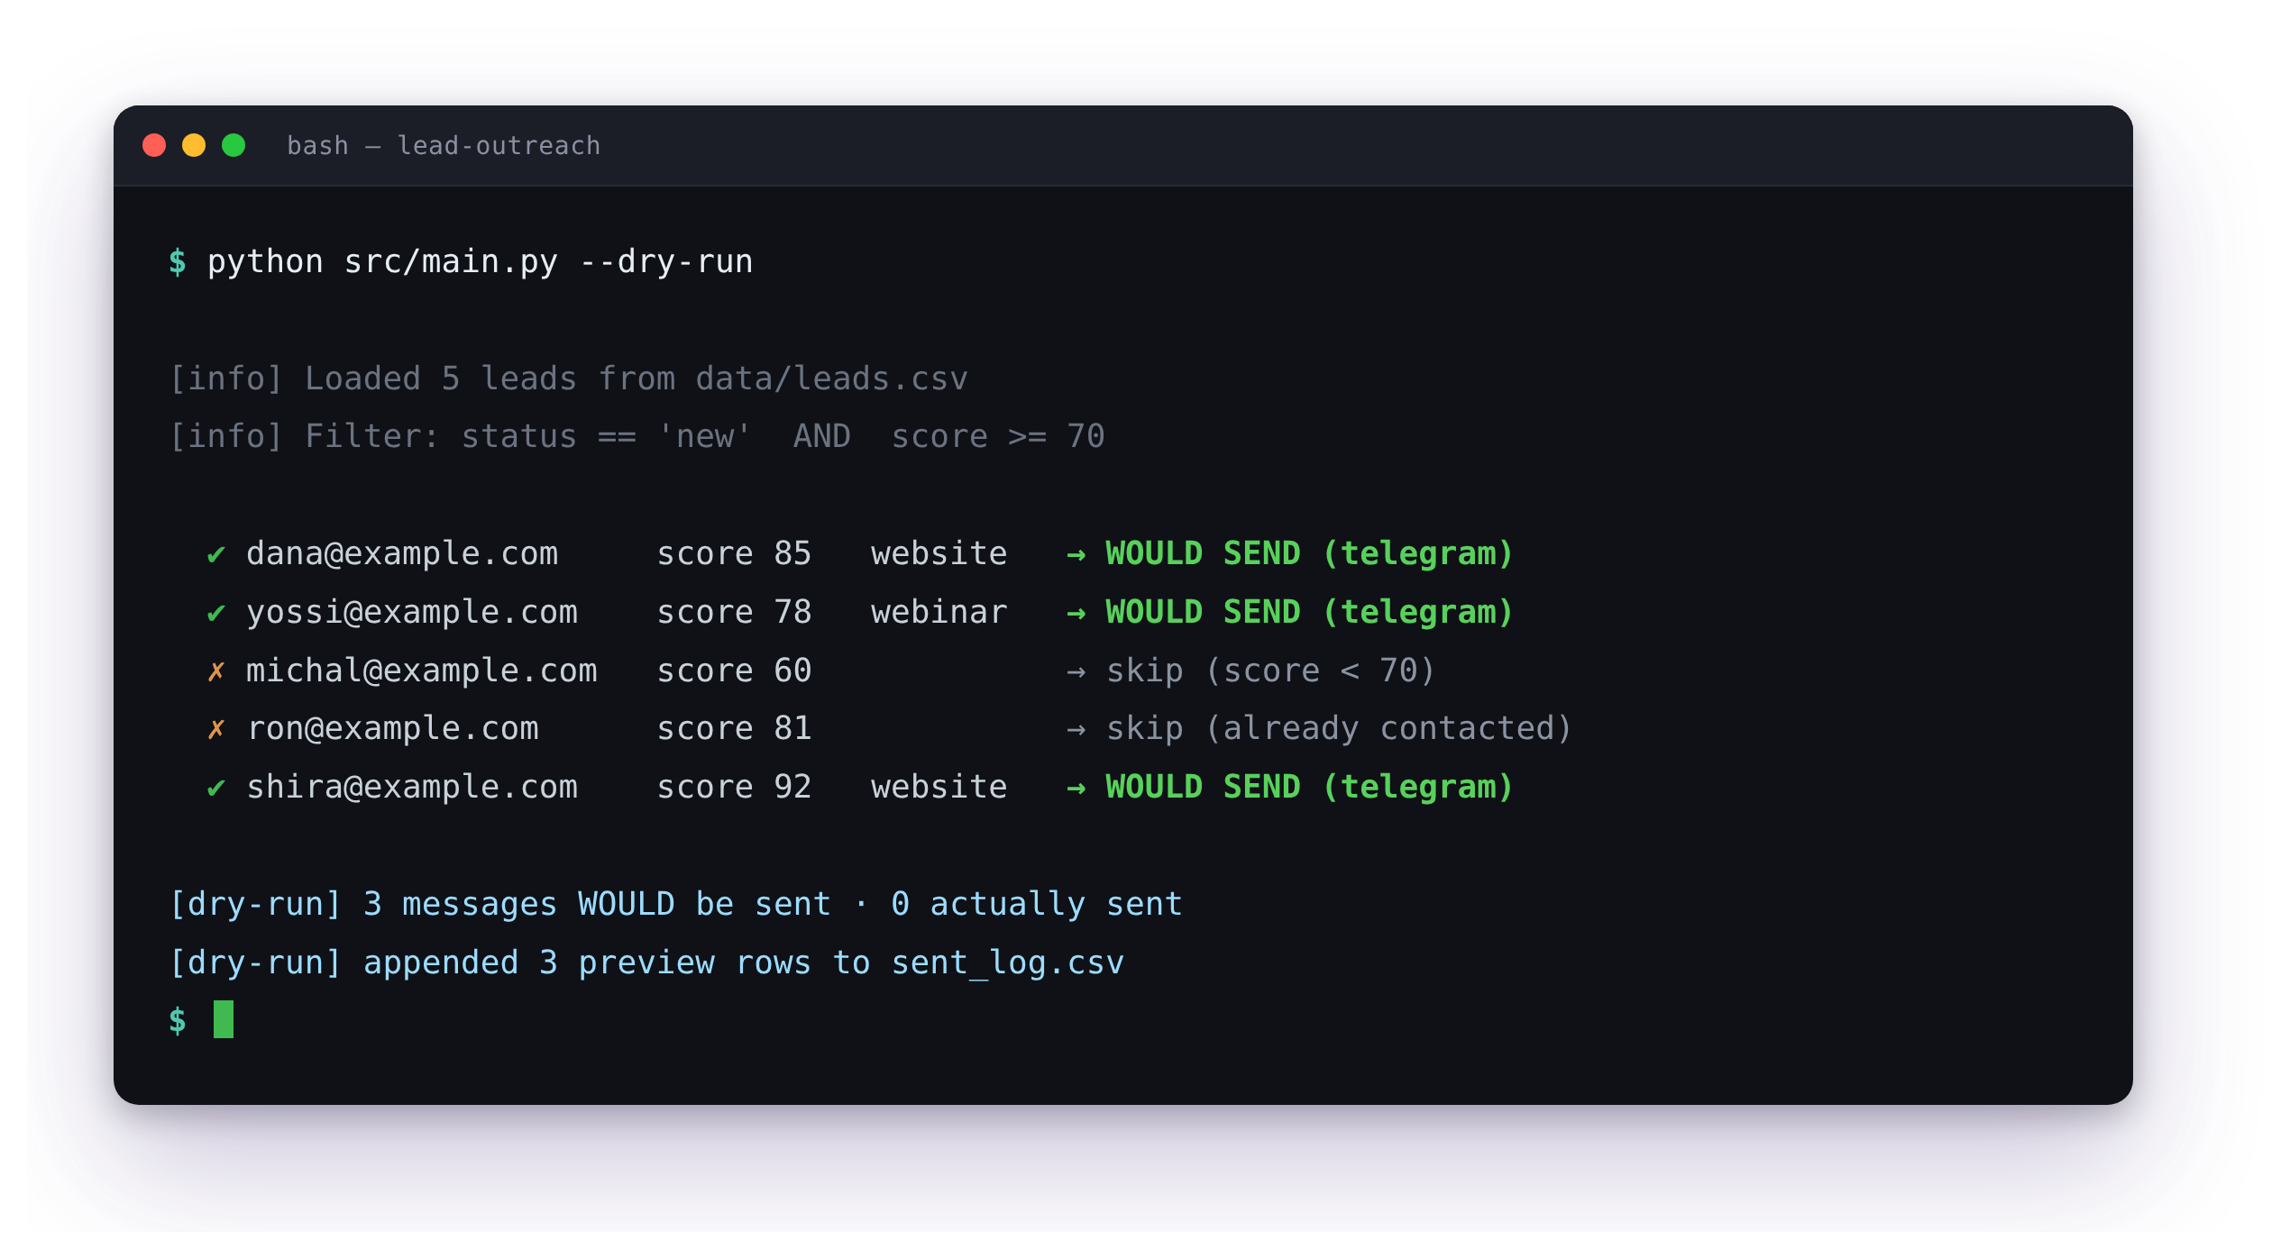This screenshot has width=2290, height=1259.
Task: Click the bash — lead-outreach window title
Action: point(444,146)
